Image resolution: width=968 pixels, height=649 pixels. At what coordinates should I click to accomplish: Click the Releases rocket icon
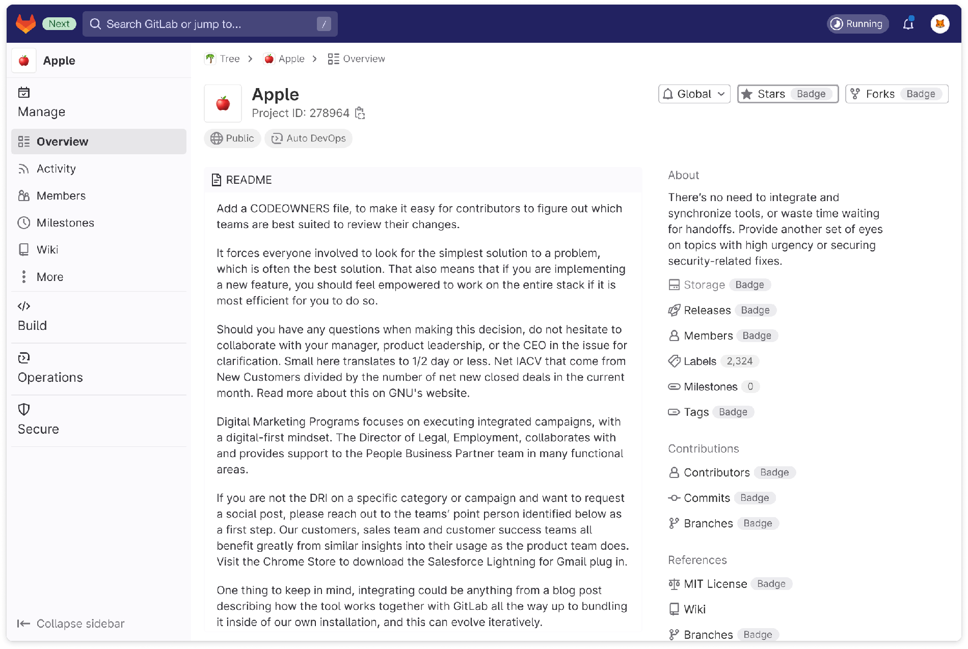[x=674, y=311]
